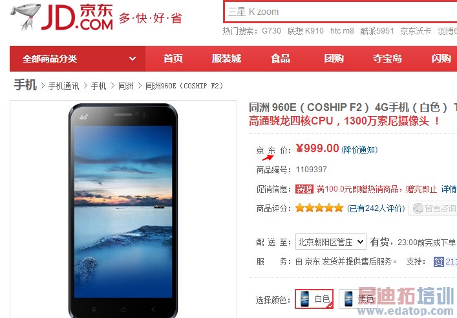Expand the 全部商品分类 category menu
Viewport: 457px width, 318px height.
78,59
